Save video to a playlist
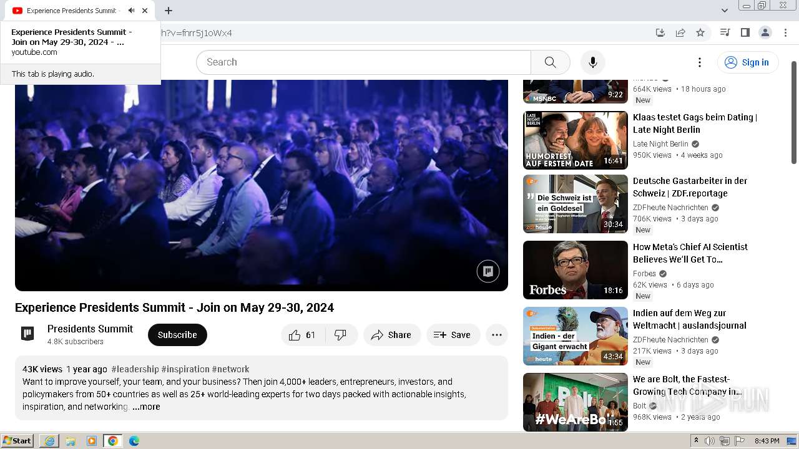799x449 pixels. (453, 335)
